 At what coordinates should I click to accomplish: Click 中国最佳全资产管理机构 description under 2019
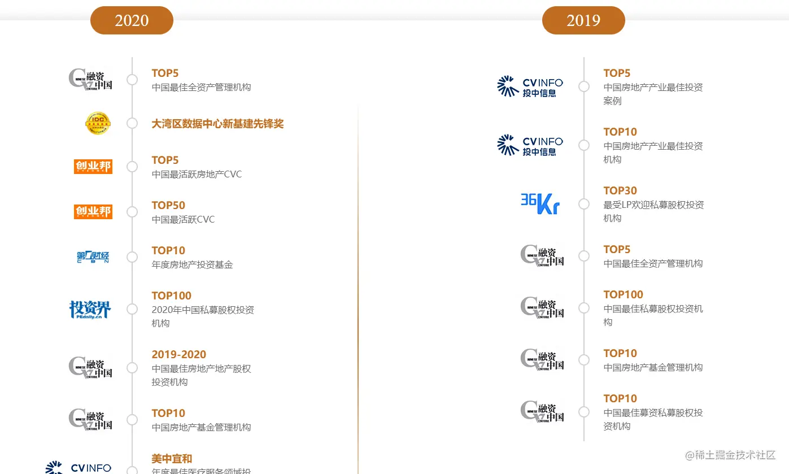653,263
